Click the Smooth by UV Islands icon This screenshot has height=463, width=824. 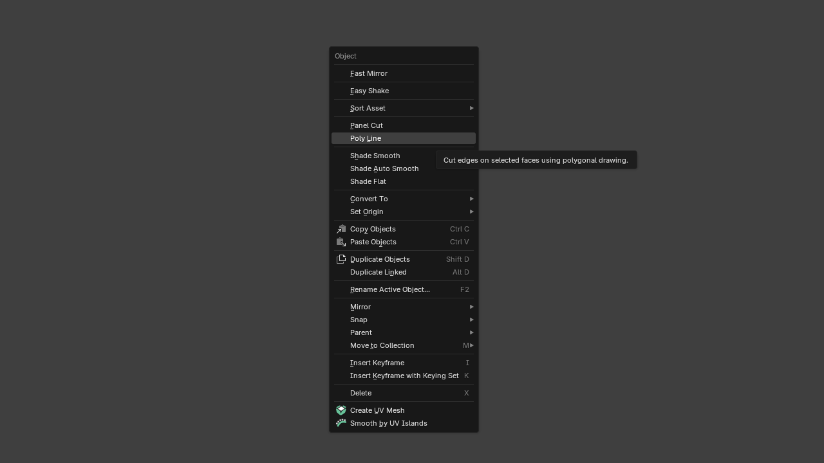point(341,423)
